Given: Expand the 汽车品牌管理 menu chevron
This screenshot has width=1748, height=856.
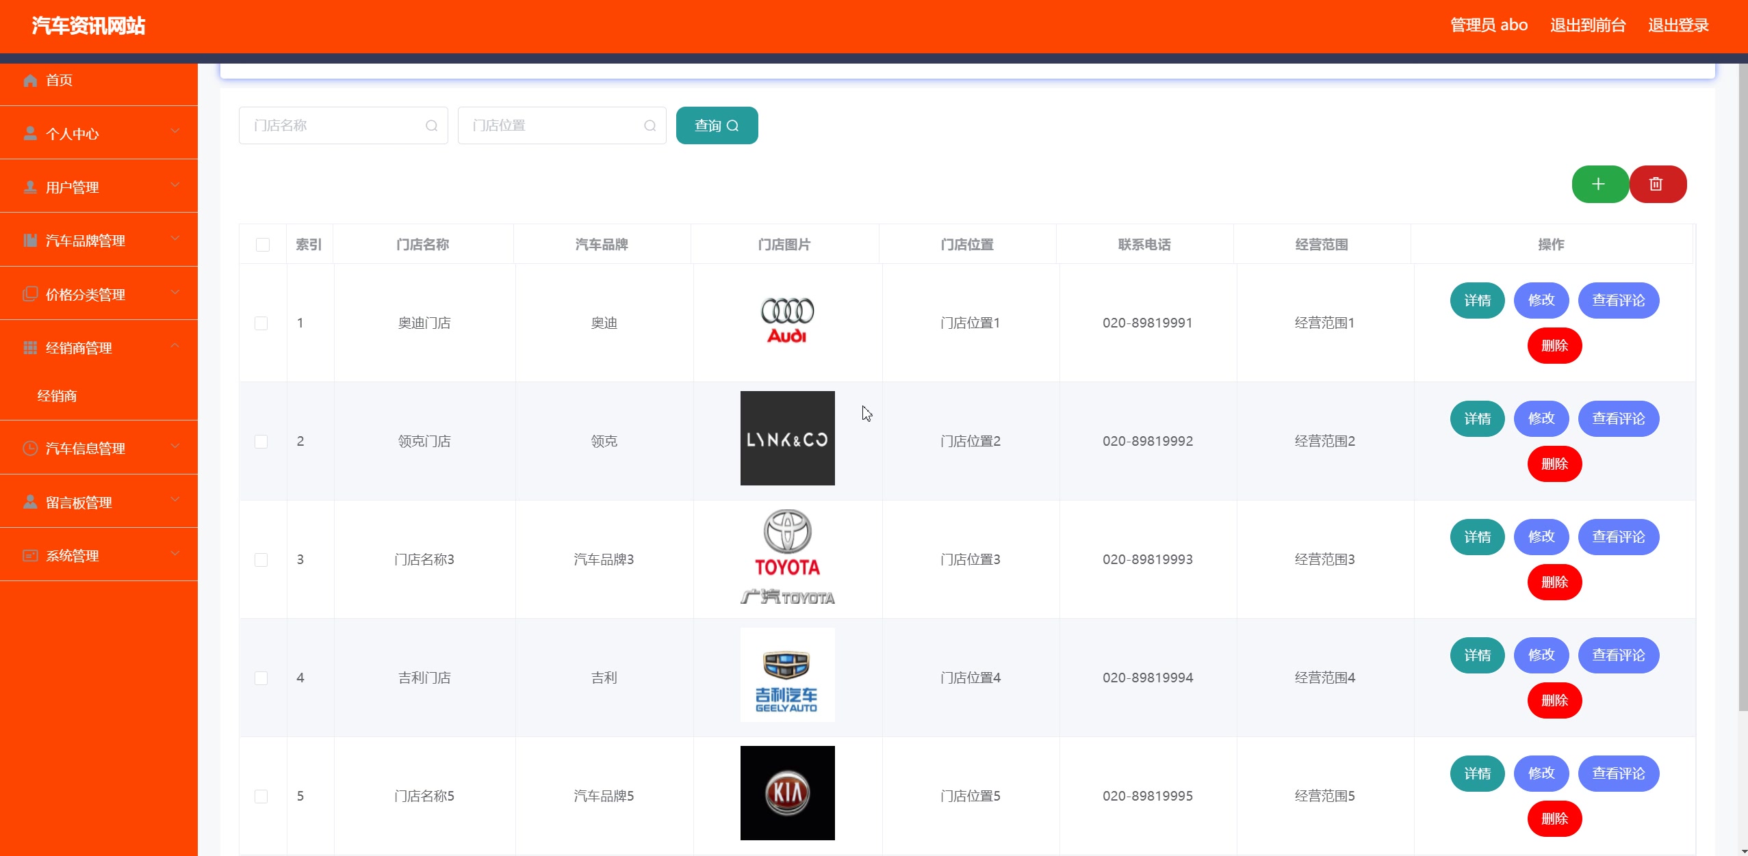Looking at the screenshot, I should click(x=175, y=238).
